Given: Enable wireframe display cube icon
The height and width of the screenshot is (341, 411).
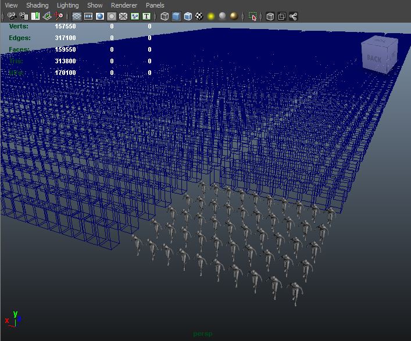Looking at the screenshot, I should point(165,16).
